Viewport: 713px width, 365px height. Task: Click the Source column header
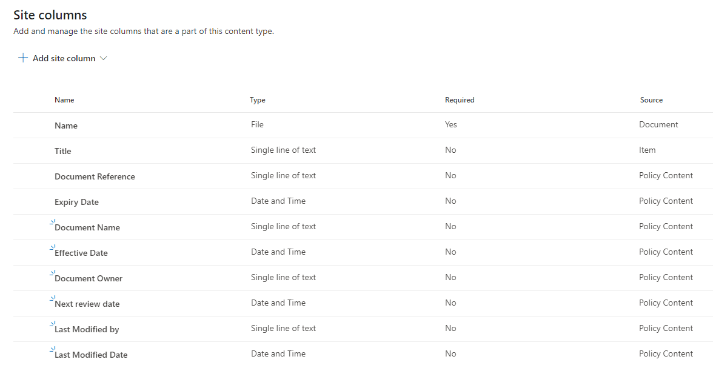[x=651, y=100]
